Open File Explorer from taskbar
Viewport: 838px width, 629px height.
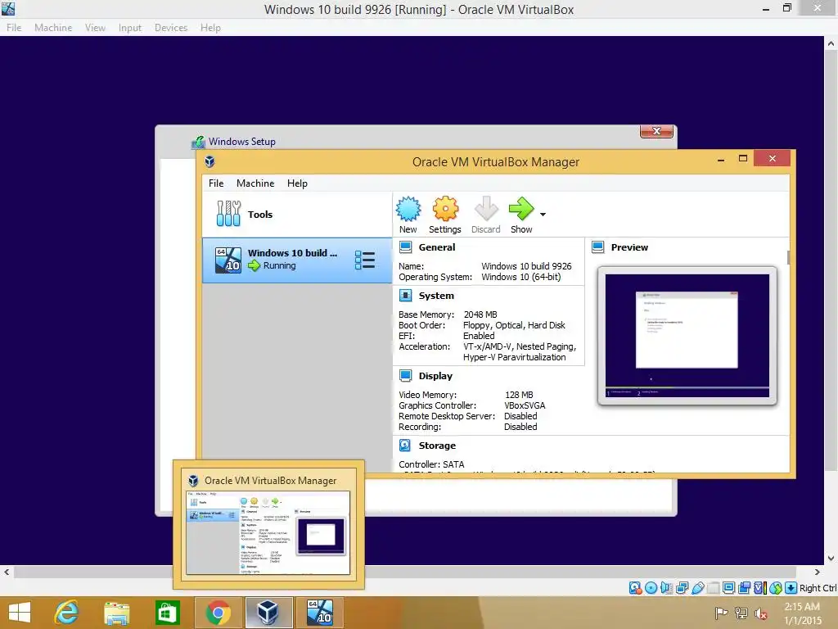[x=116, y=613]
